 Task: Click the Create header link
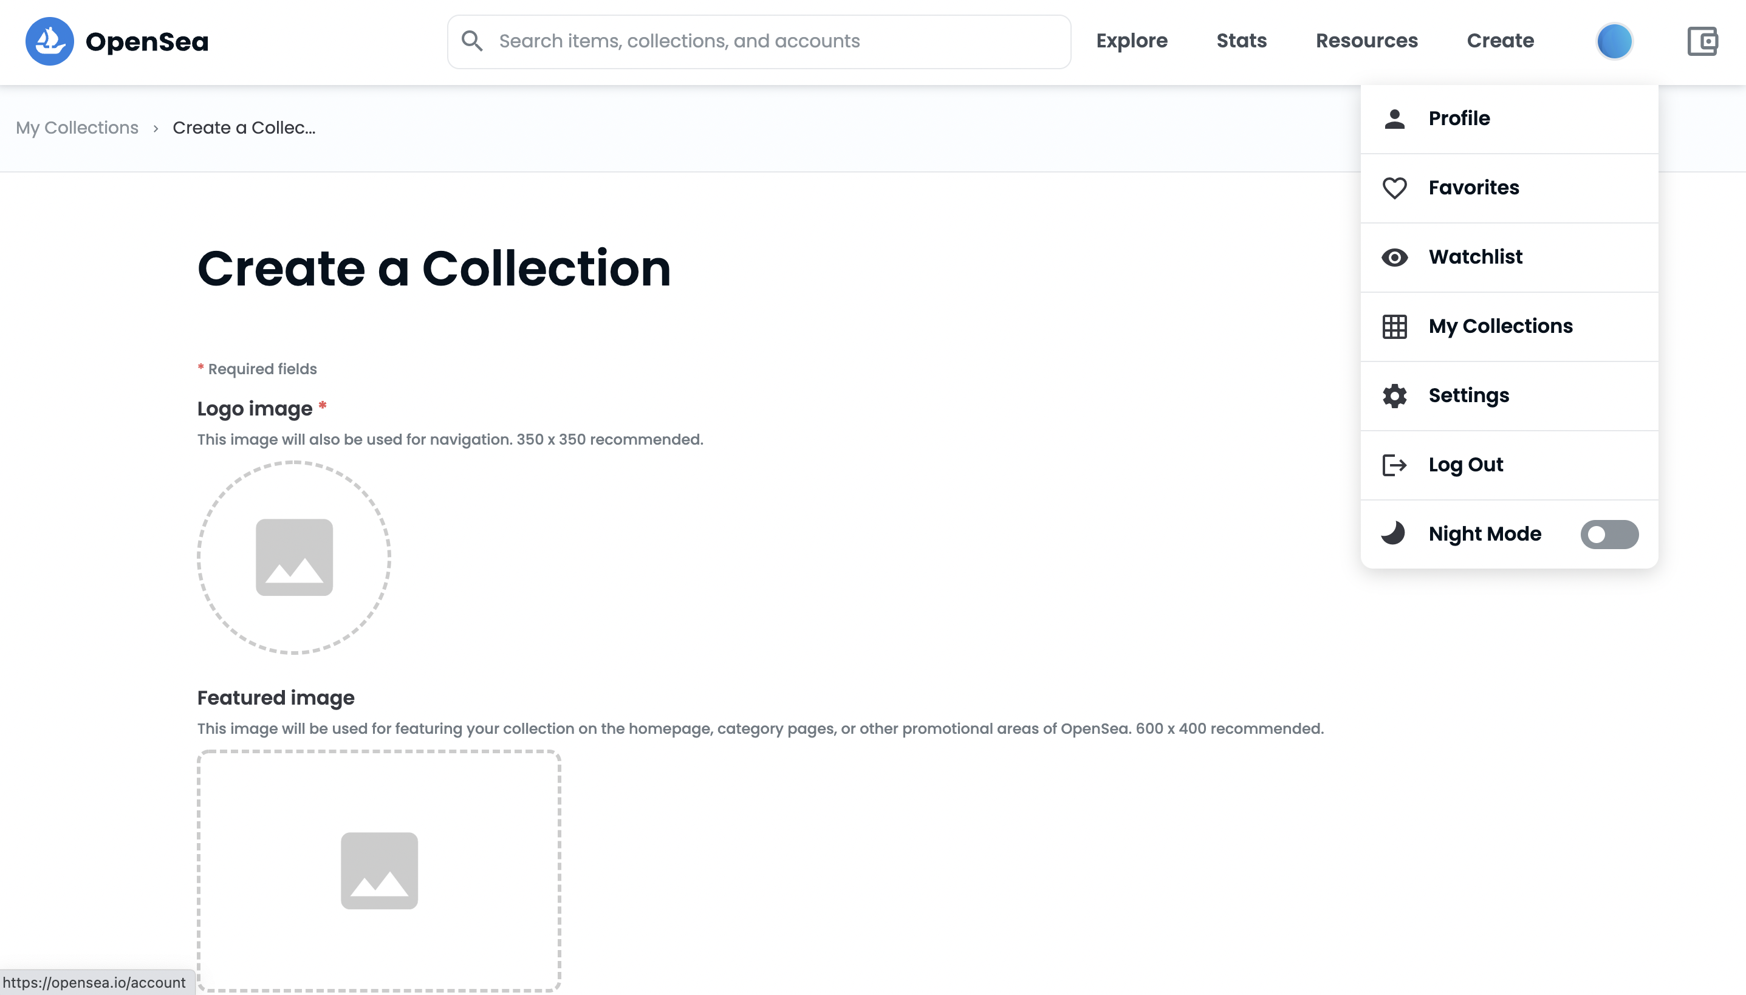click(1500, 41)
